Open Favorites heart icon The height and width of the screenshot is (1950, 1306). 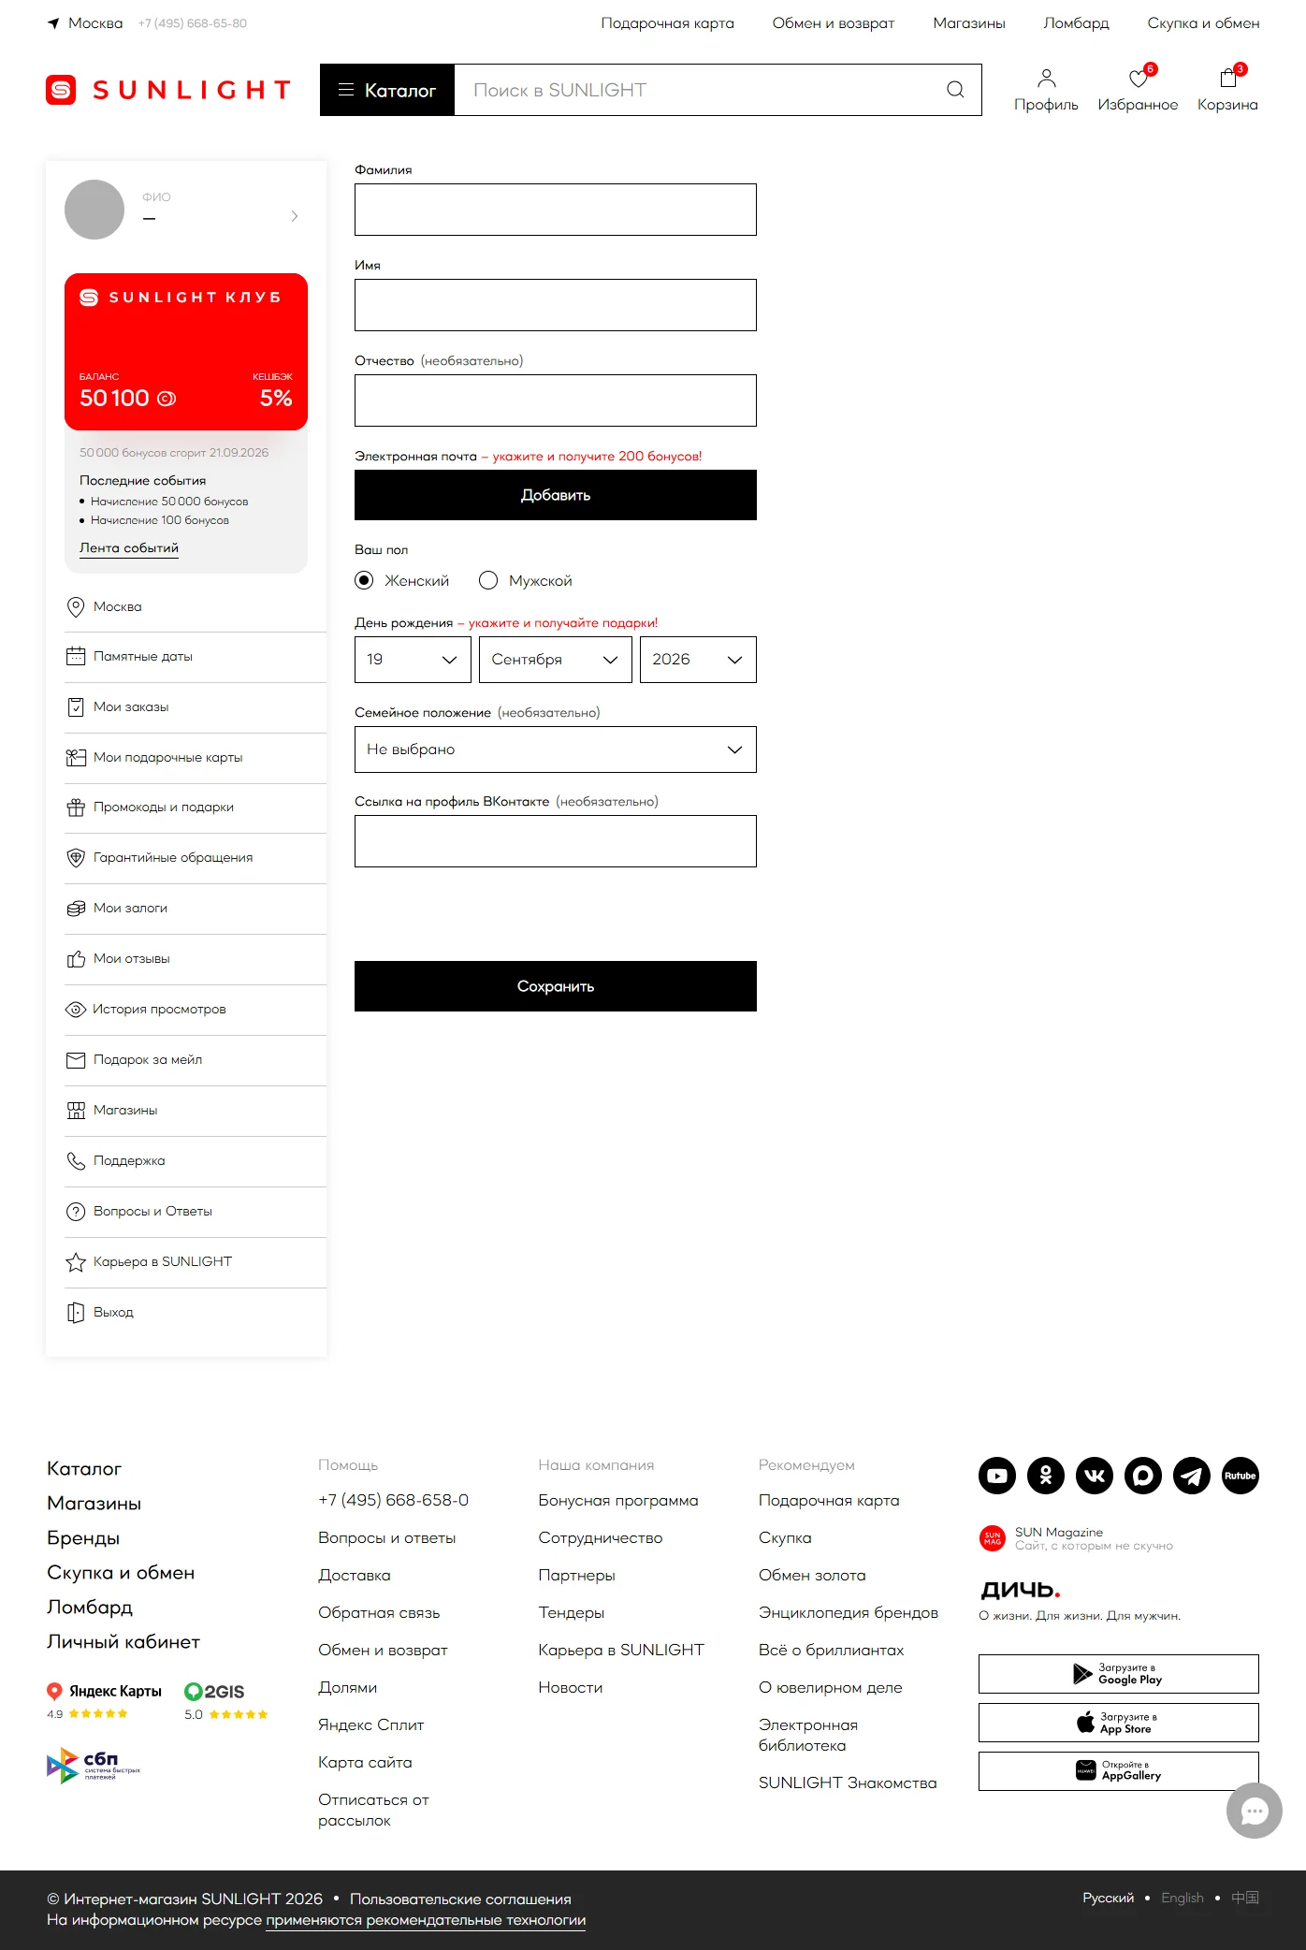1138,79
